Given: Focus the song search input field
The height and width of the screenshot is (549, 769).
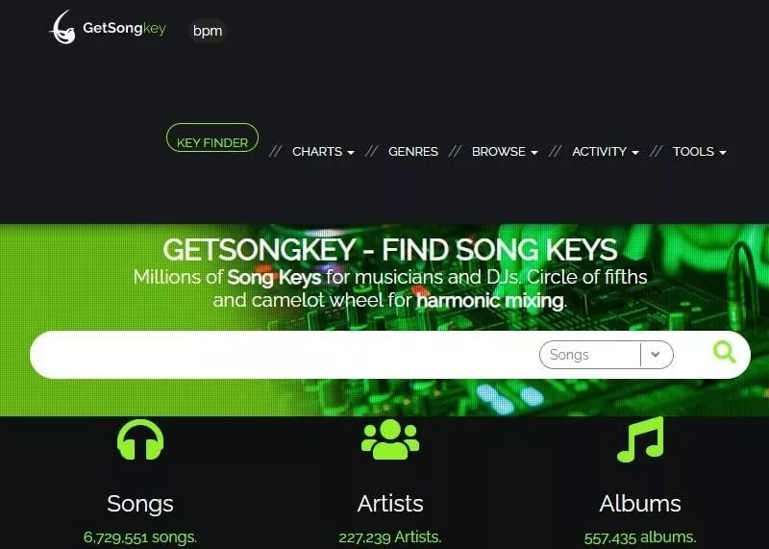Looking at the screenshot, I should (x=285, y=354).
